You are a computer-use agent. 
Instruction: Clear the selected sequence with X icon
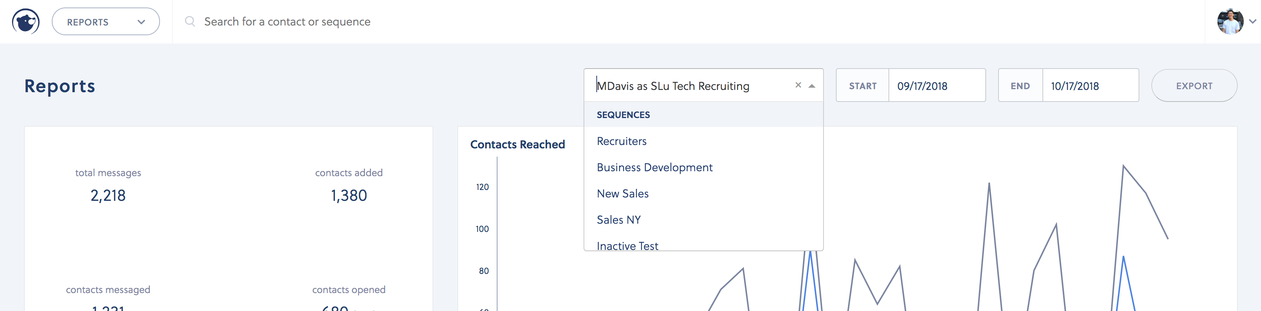pyautogui.click(x=798, y=85)
